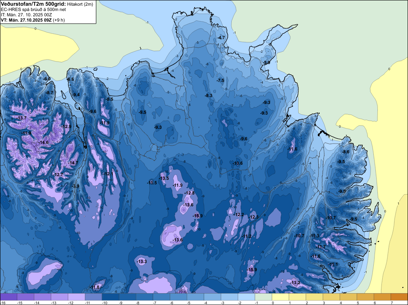Click the -6.0 temperature label
The image size is (408, 305).
point(47,79)
